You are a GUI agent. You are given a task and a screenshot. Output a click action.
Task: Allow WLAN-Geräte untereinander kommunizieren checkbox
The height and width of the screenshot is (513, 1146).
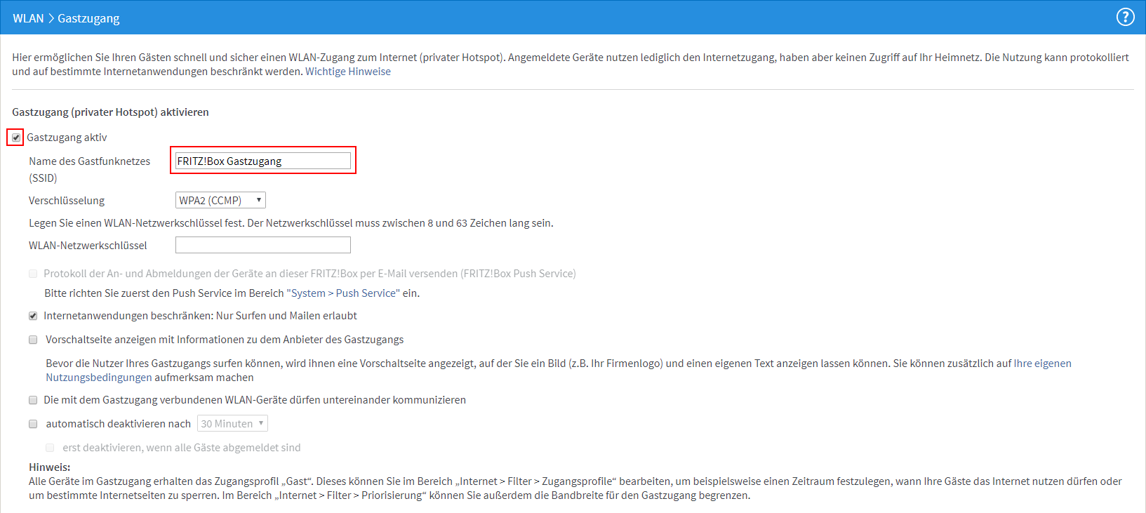(33, 400)
